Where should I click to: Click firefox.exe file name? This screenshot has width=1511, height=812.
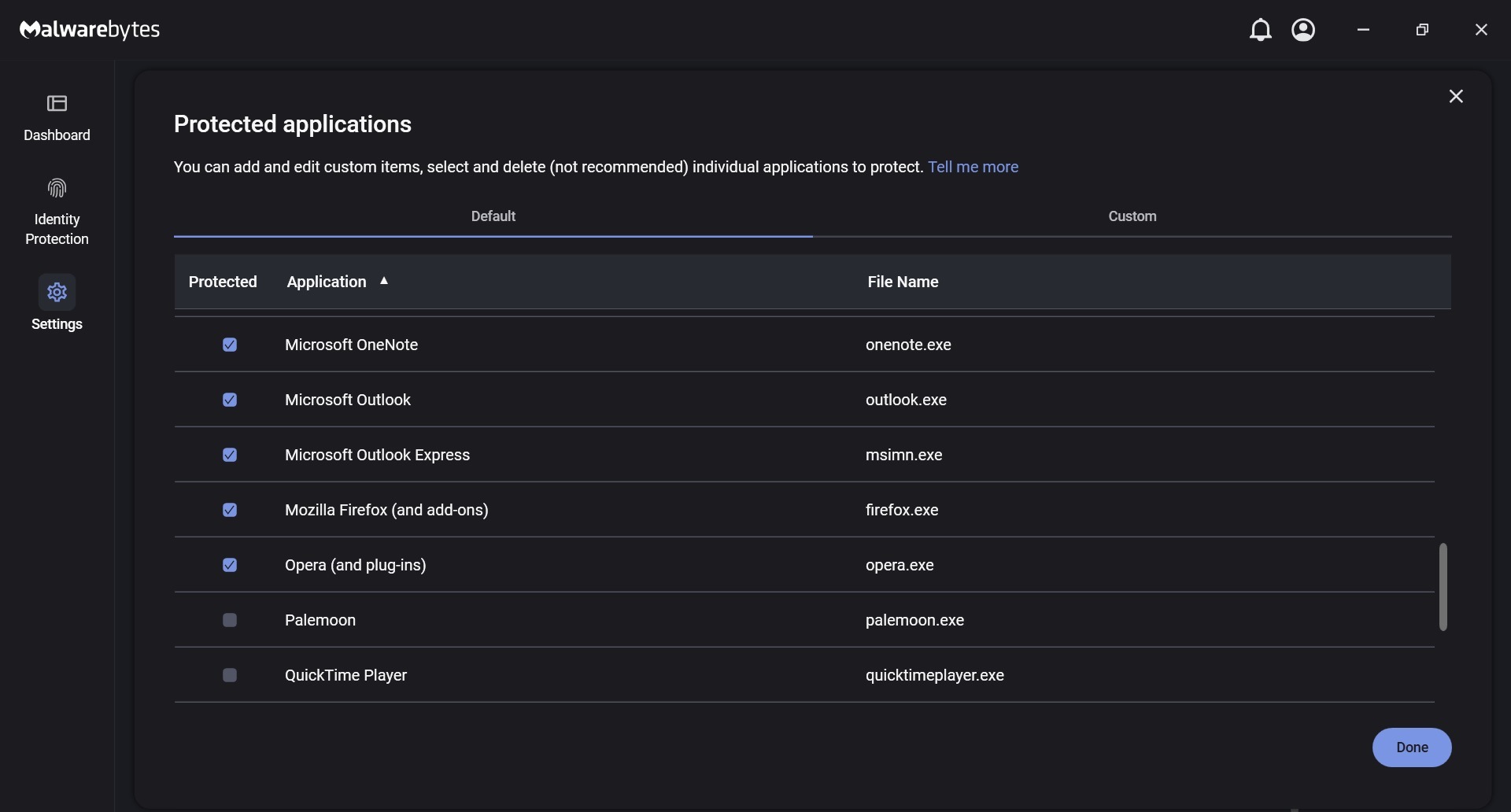pyautogui.click(x=902, y=510)
